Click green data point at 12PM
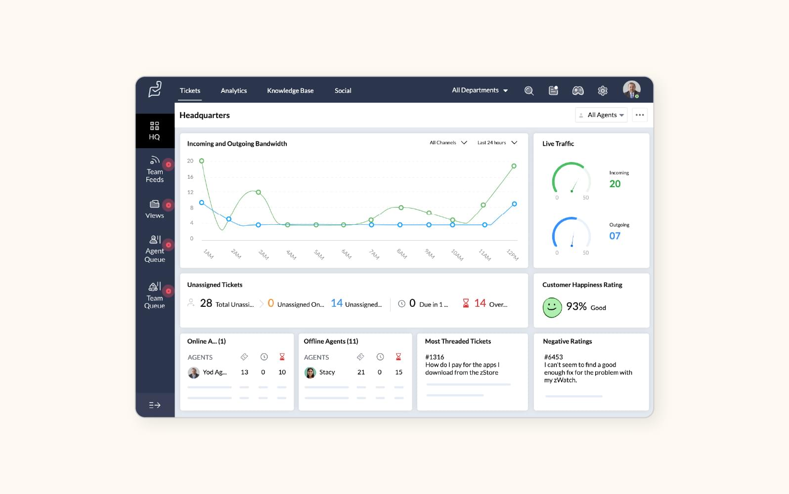This screenshot has height=494, width=789. 514,166
